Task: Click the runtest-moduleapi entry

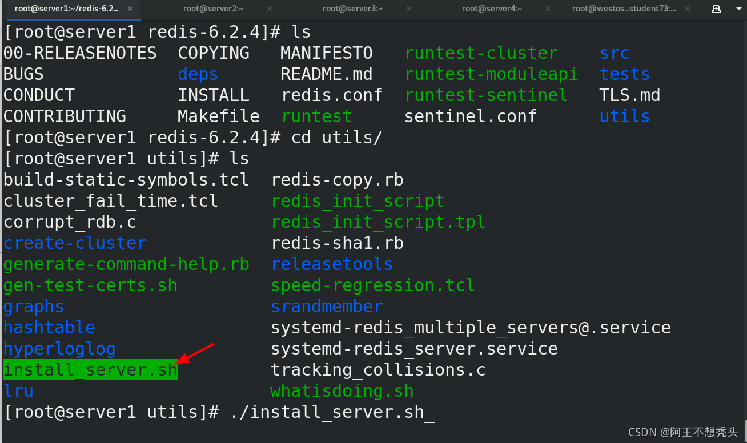Action: pyautogui.click(x=492, y=74)
